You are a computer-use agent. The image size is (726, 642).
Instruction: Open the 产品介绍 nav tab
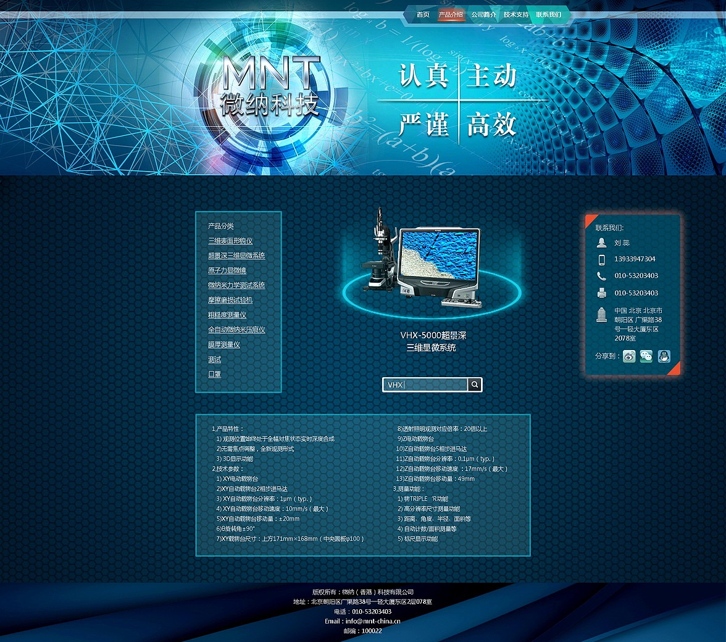(451, 15)
